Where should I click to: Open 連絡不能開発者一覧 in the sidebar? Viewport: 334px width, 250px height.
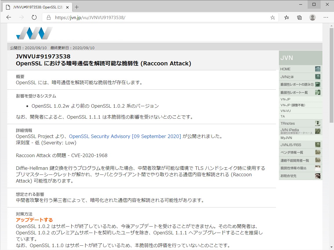click(x=300, y=160)
